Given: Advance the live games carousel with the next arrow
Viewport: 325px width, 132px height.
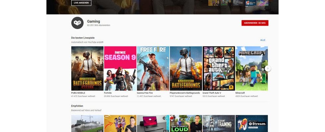Looking at the screenshot, I should pyautogui.click(x=268, y=68).
